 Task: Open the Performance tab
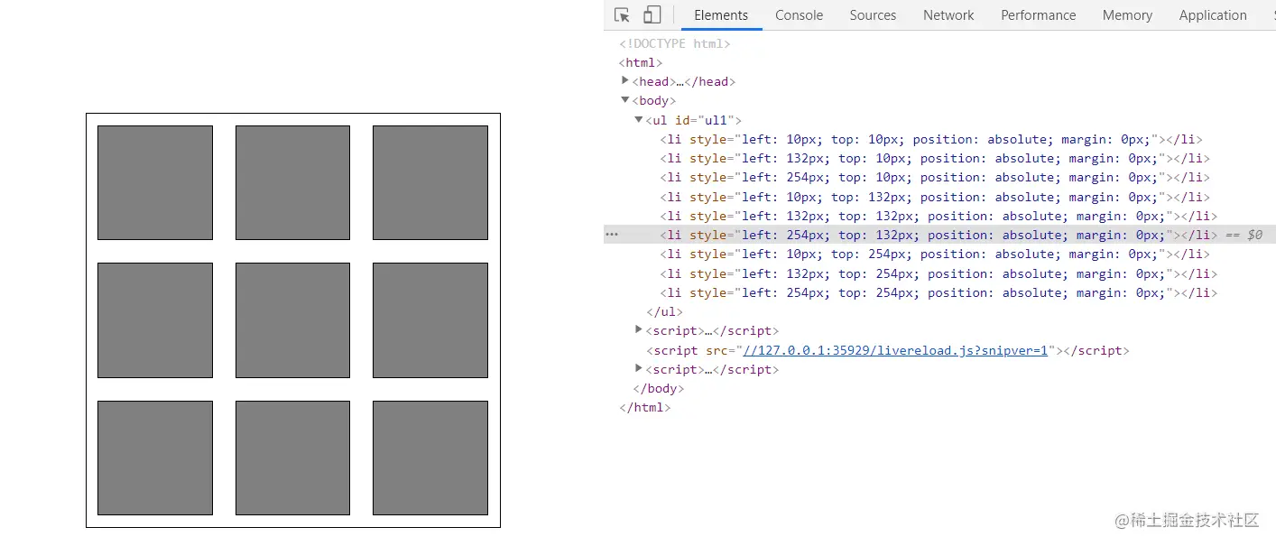[1039, 15]
